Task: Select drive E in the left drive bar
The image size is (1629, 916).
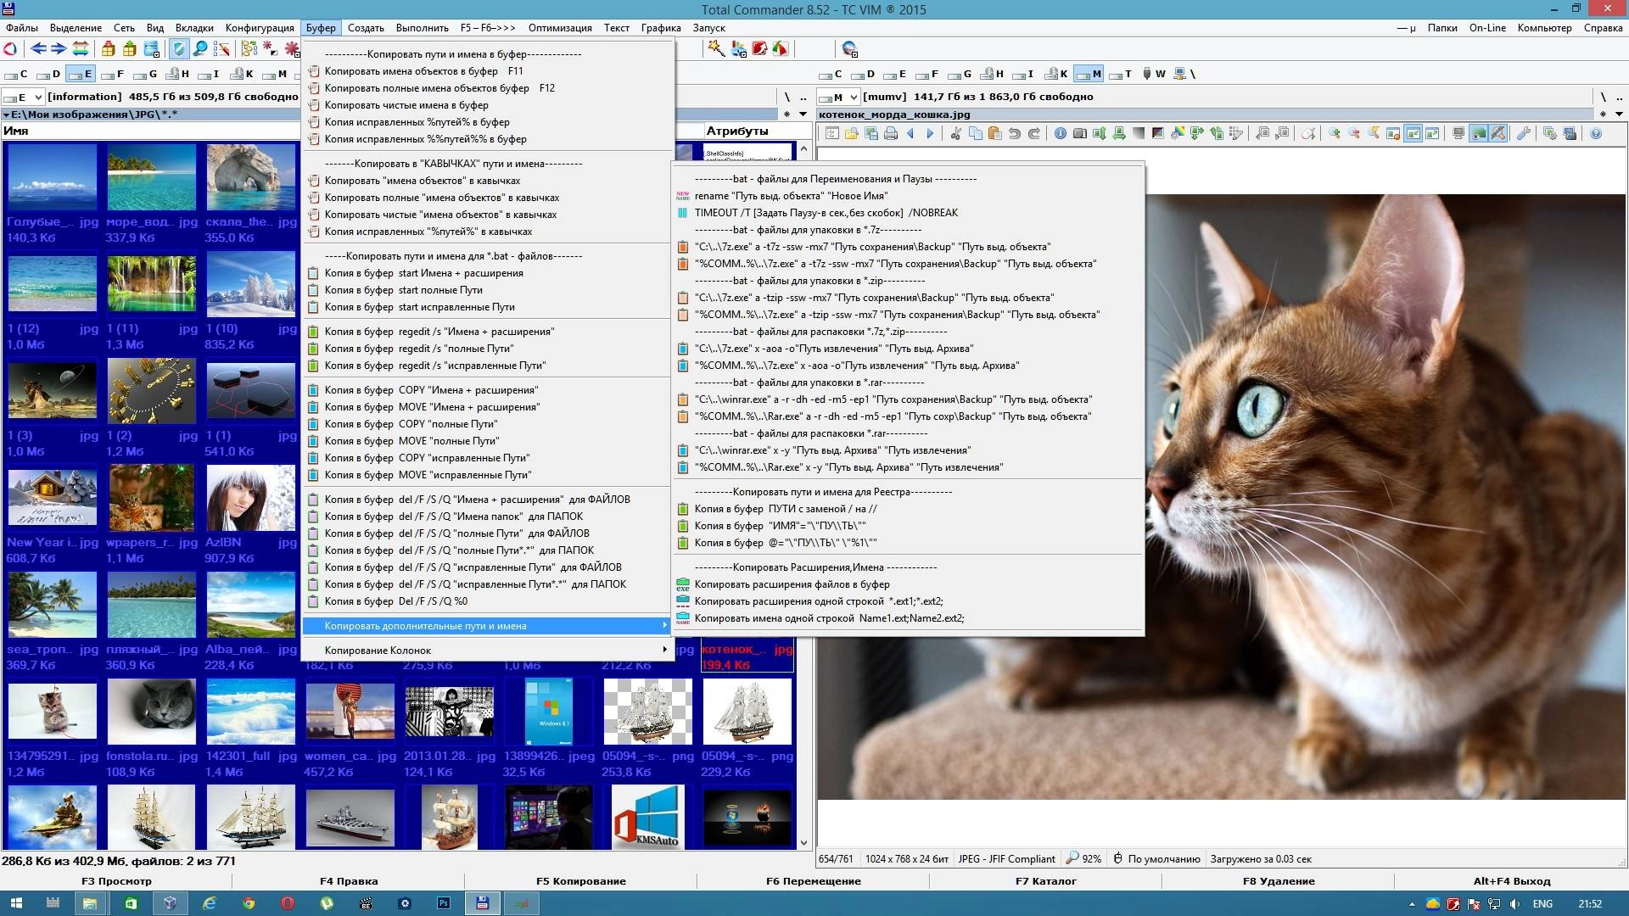Action: coord(81,74)
